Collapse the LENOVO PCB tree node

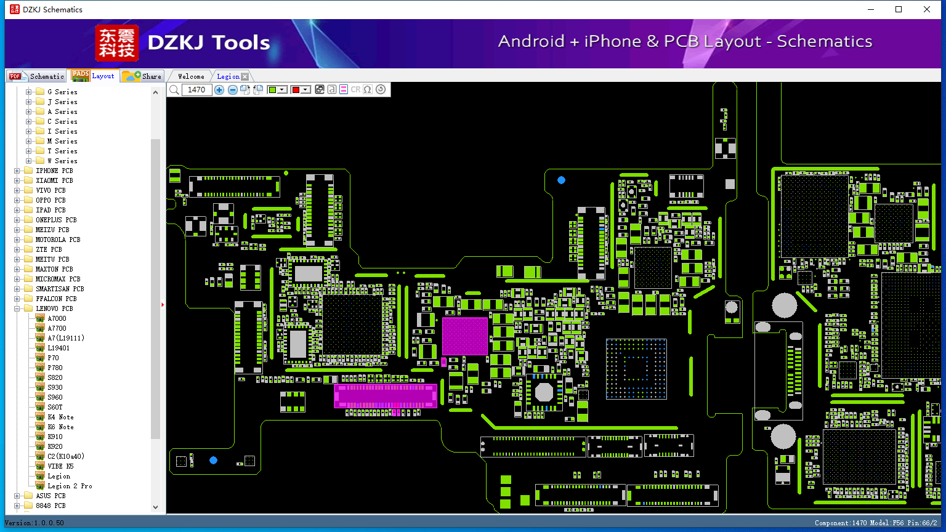[x=17, y=308]
